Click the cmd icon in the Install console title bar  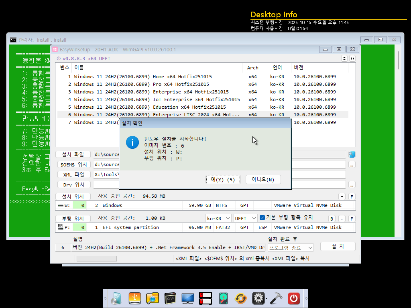tap(13, 40)
